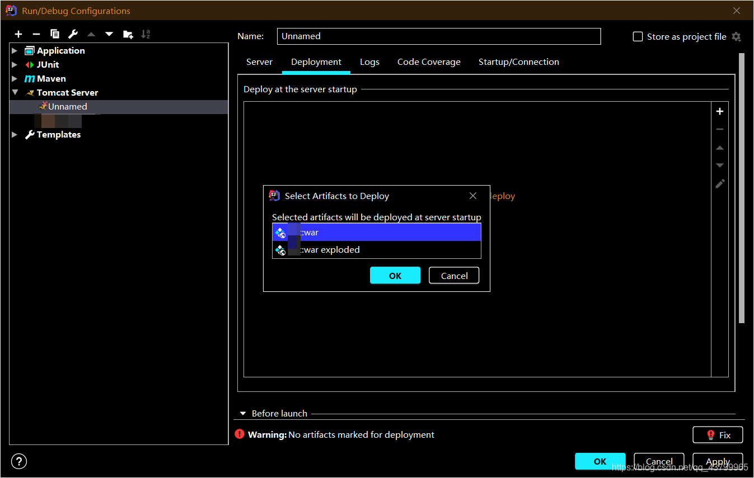The width and height of the screenshot is (754, 478).
Task: Click the Maven m icon in tree
Action: pyautogui.click(x=30, y=79)
